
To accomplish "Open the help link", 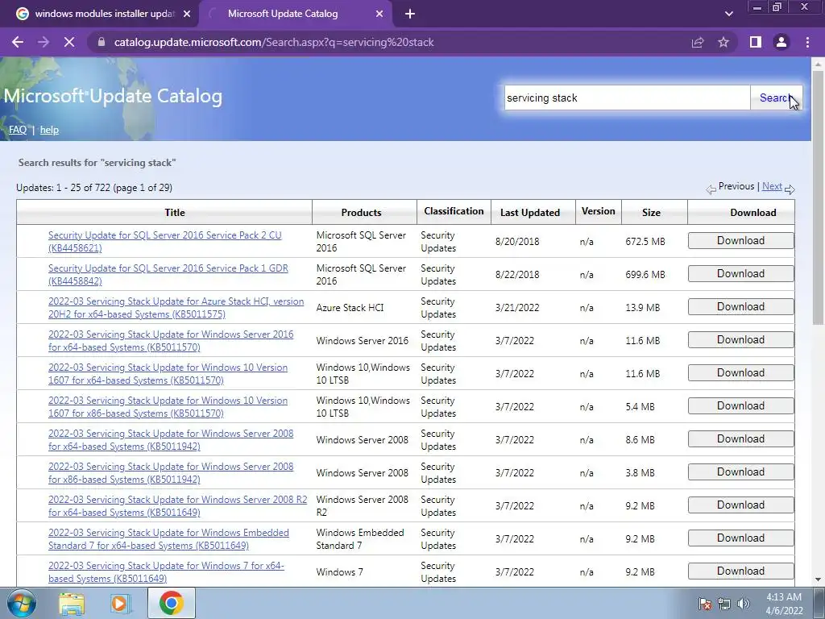I will pos(49,130).
